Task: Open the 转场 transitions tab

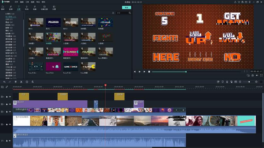Action: [x=27, y=8]
